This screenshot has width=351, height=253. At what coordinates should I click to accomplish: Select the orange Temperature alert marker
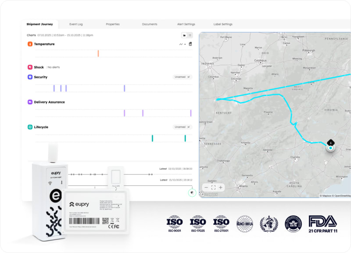[x=98, y=54]
